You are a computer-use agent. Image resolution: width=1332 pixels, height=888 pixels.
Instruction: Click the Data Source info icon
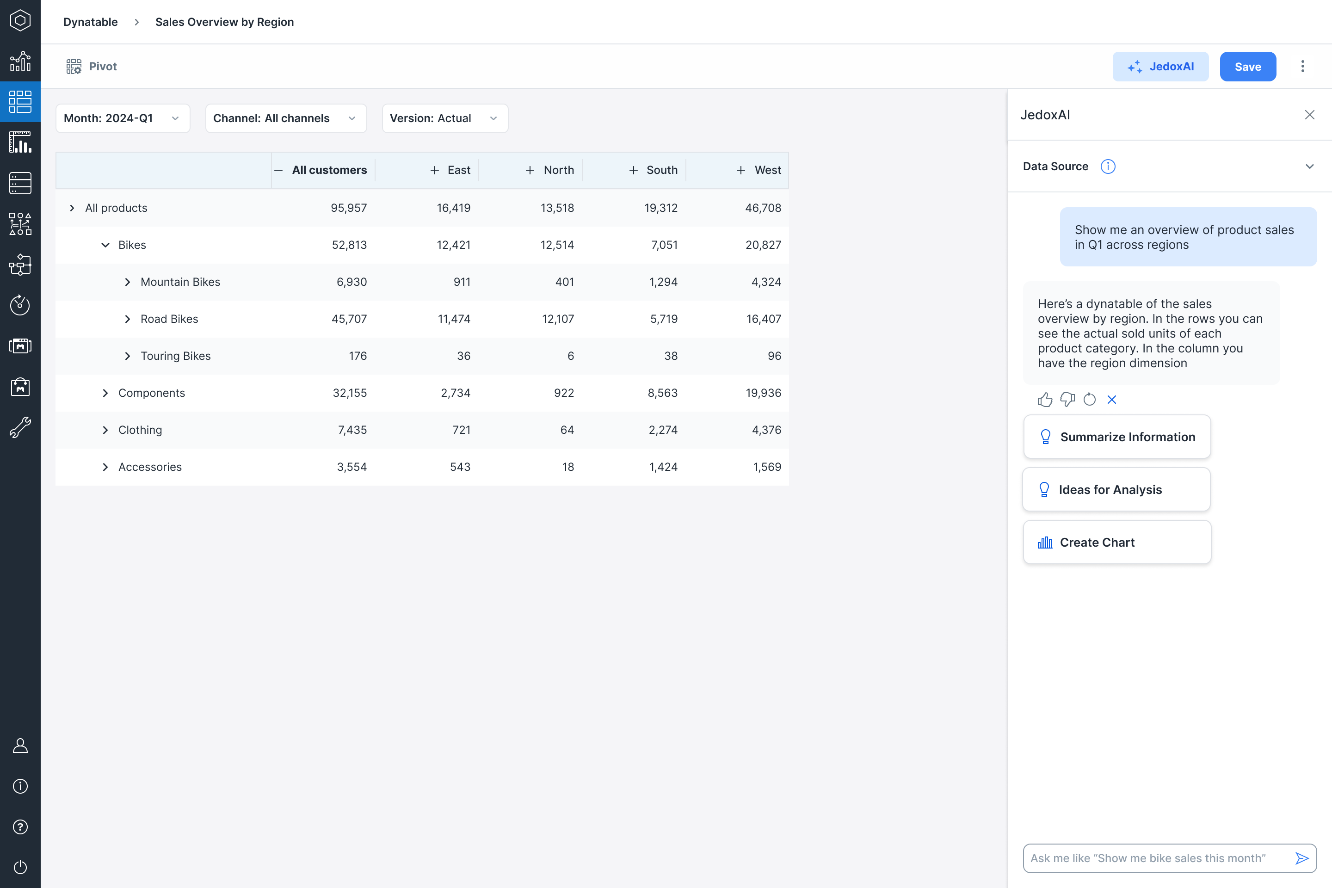pyautogui.click(x=1108, y=166)
